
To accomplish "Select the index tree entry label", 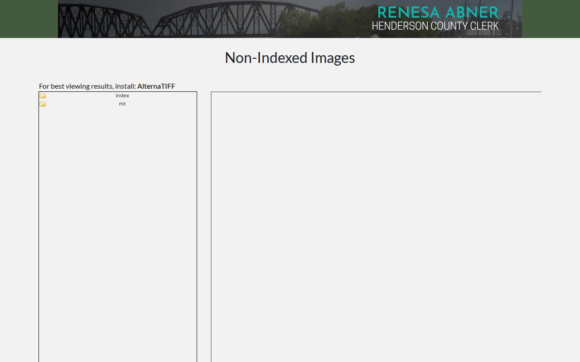I will (122, 95).
